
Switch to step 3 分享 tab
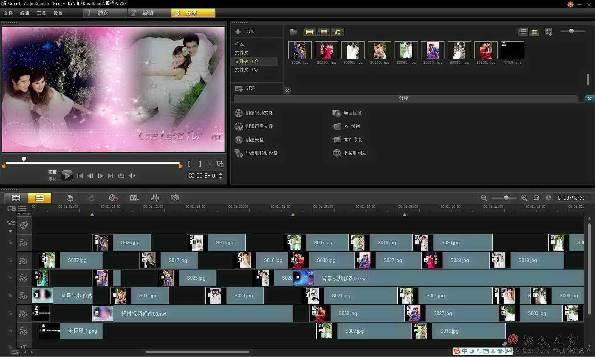193,13
